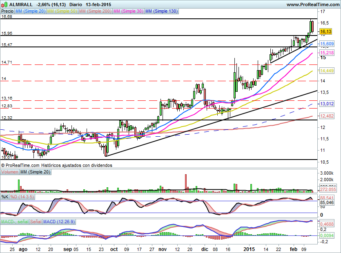341x253 pixels.
Task: Select MM (Simple 30) moving average label
Action: coord(128,11)
